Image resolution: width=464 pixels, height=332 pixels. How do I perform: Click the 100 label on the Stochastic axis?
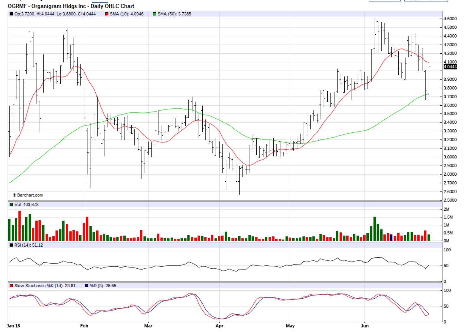[x=447, y=290]
